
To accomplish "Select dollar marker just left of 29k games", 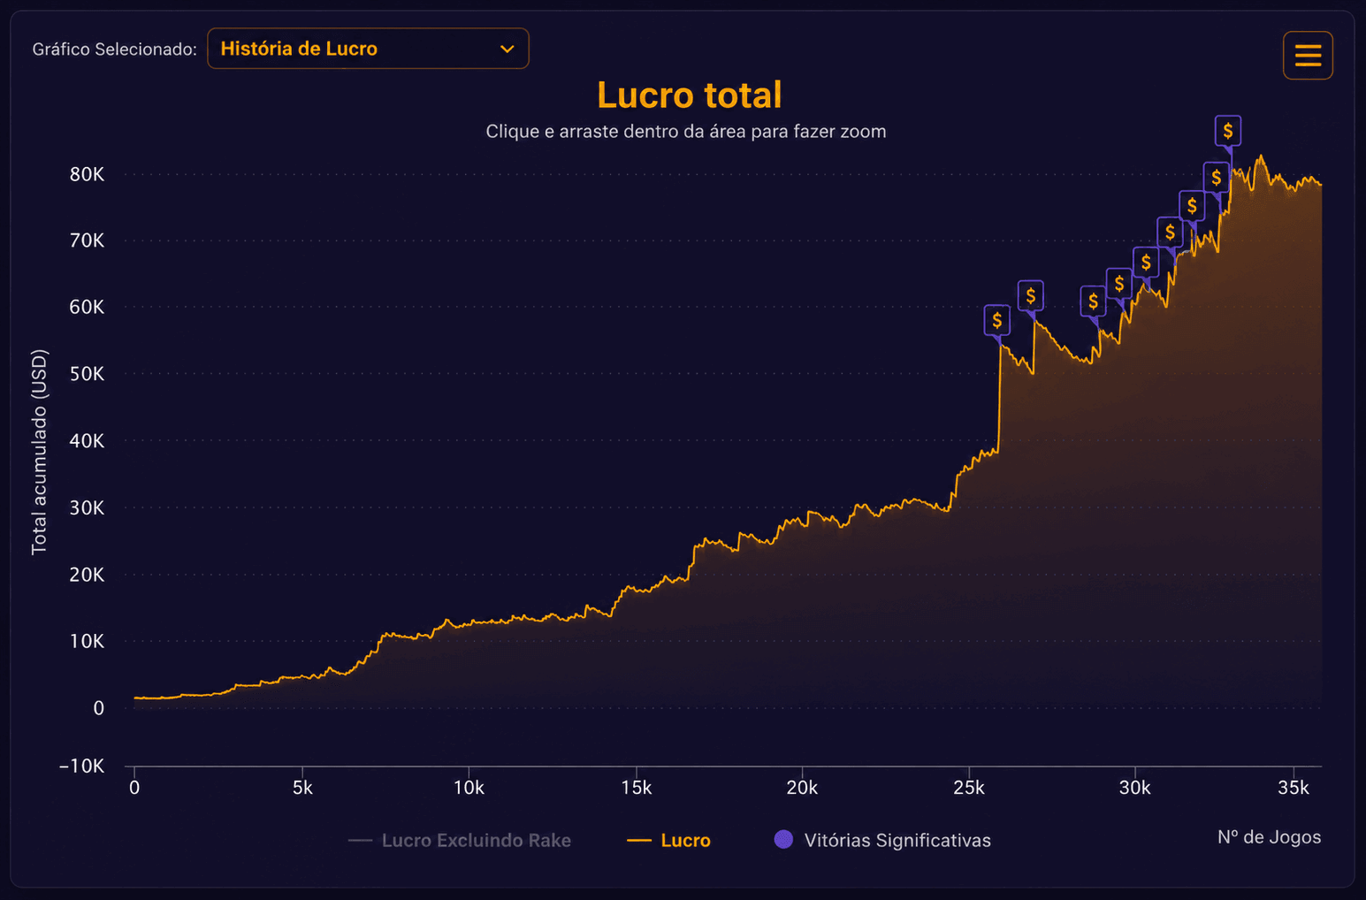I will tap(1094, 302).
